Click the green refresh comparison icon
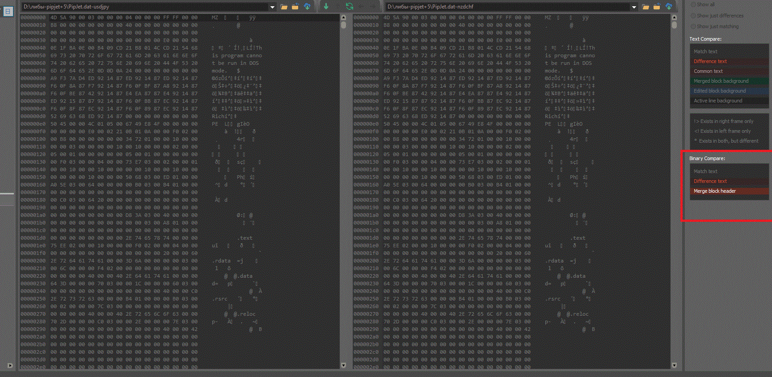Screen dimensions: 772x377 pyautogui.click(x=350, y=6)
